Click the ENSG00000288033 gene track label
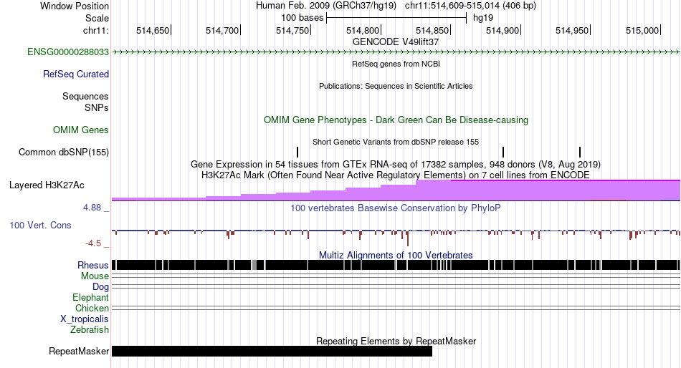The width and height of the screenshot is (681, 368). (68, 52)
